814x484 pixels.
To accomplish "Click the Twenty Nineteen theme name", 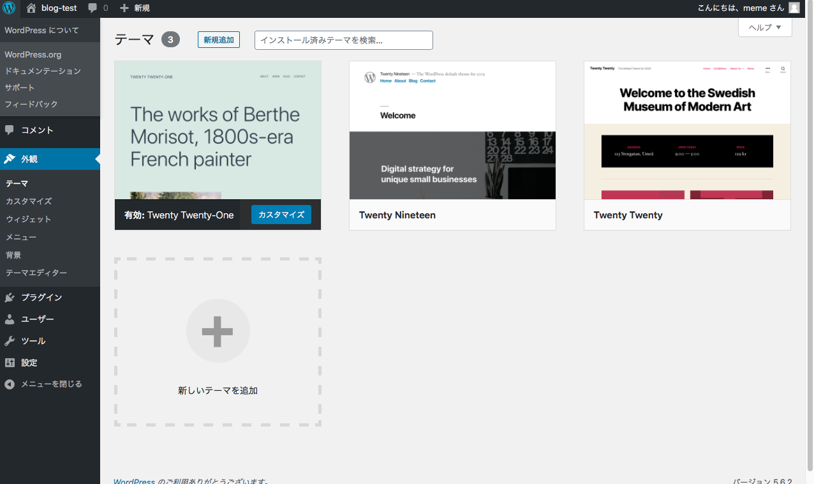I will point(397,215).
